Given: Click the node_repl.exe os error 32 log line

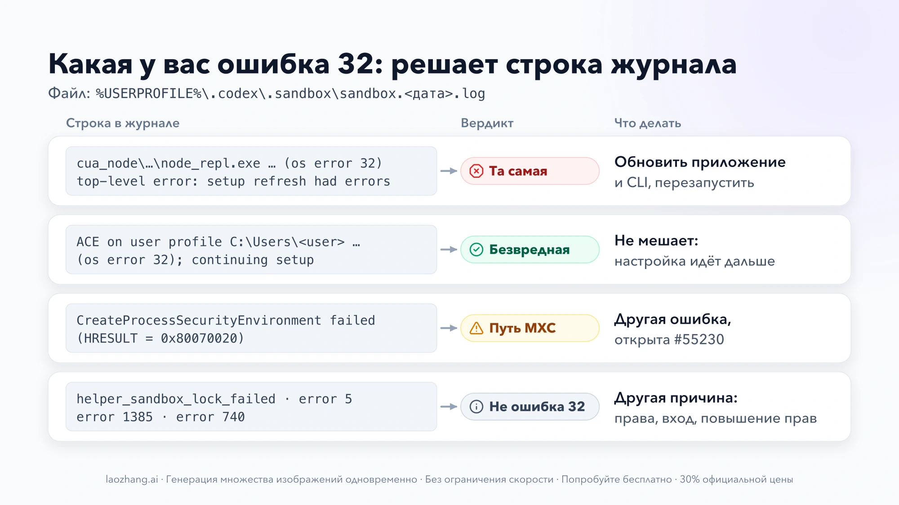Looking at the screenshot, I should (x=251, y=171).
